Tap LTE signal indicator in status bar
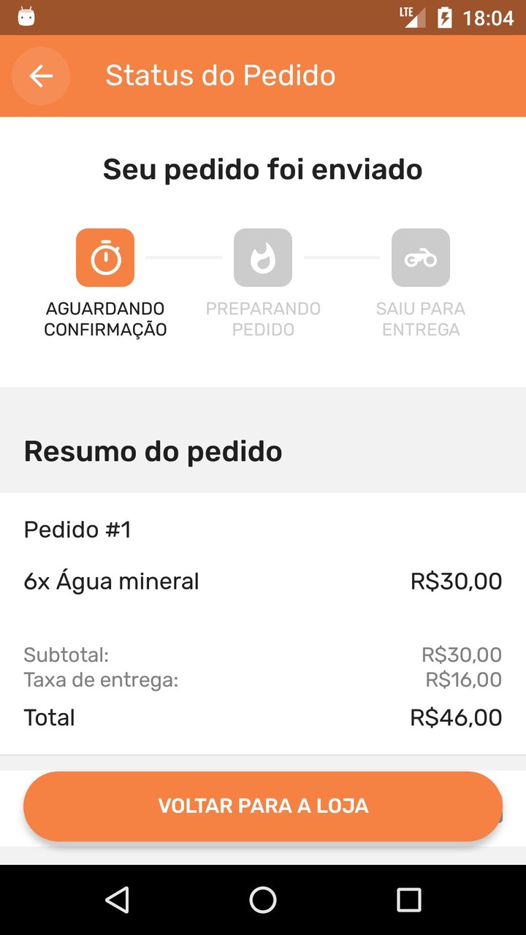The image size is (526, 935). coord(412,17)
